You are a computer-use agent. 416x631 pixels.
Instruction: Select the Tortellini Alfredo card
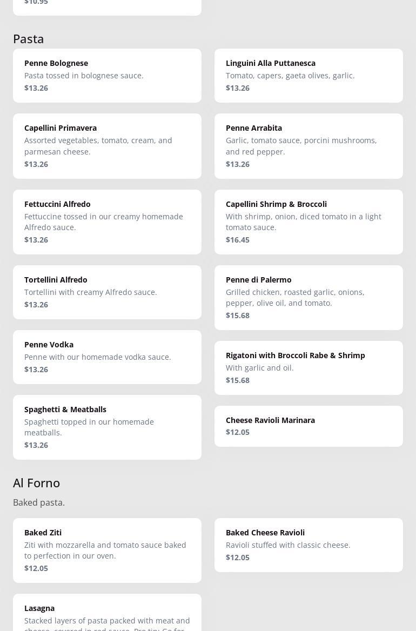(x=107, y=292)
